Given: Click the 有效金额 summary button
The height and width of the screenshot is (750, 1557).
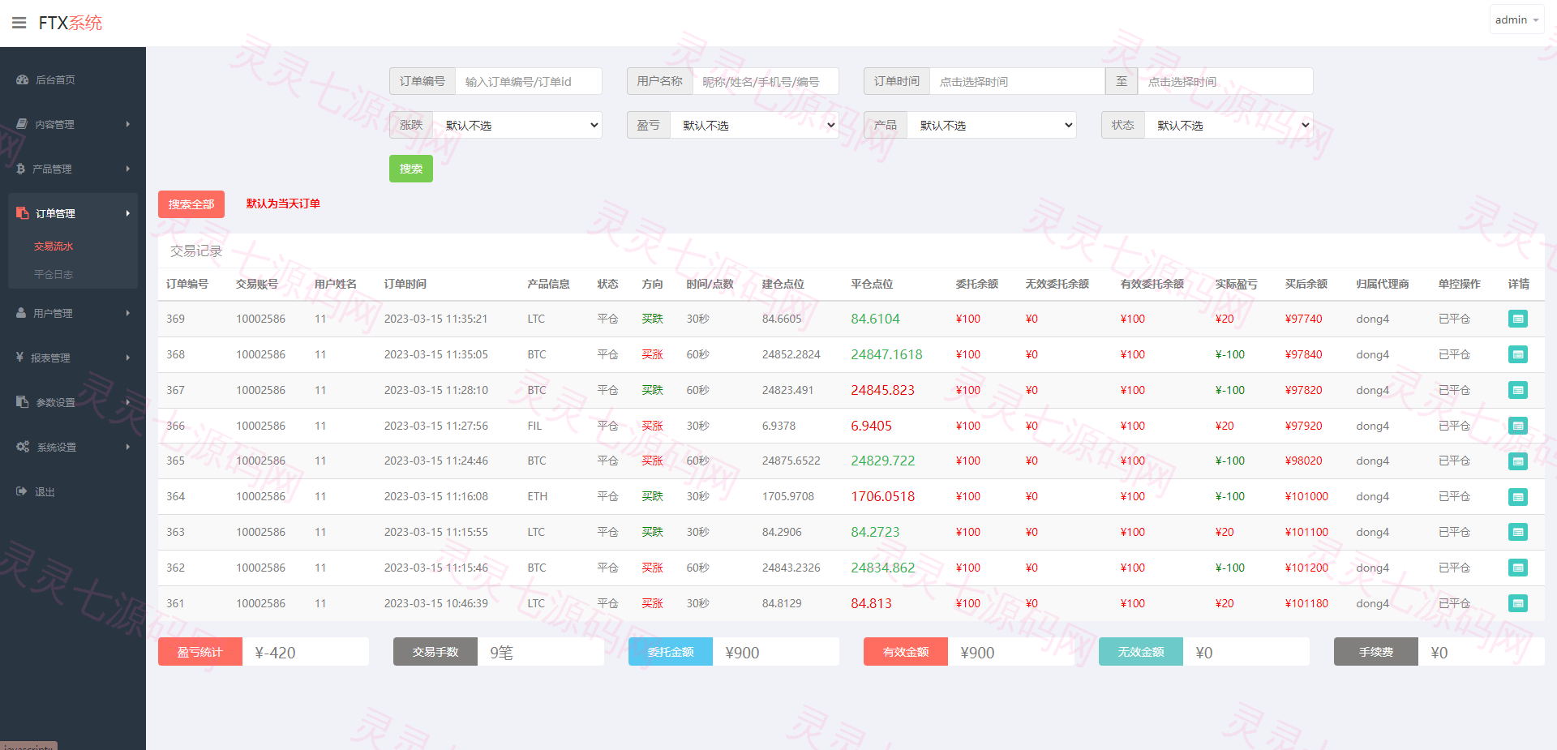Looking at the screenshot, I should (906, 652).
